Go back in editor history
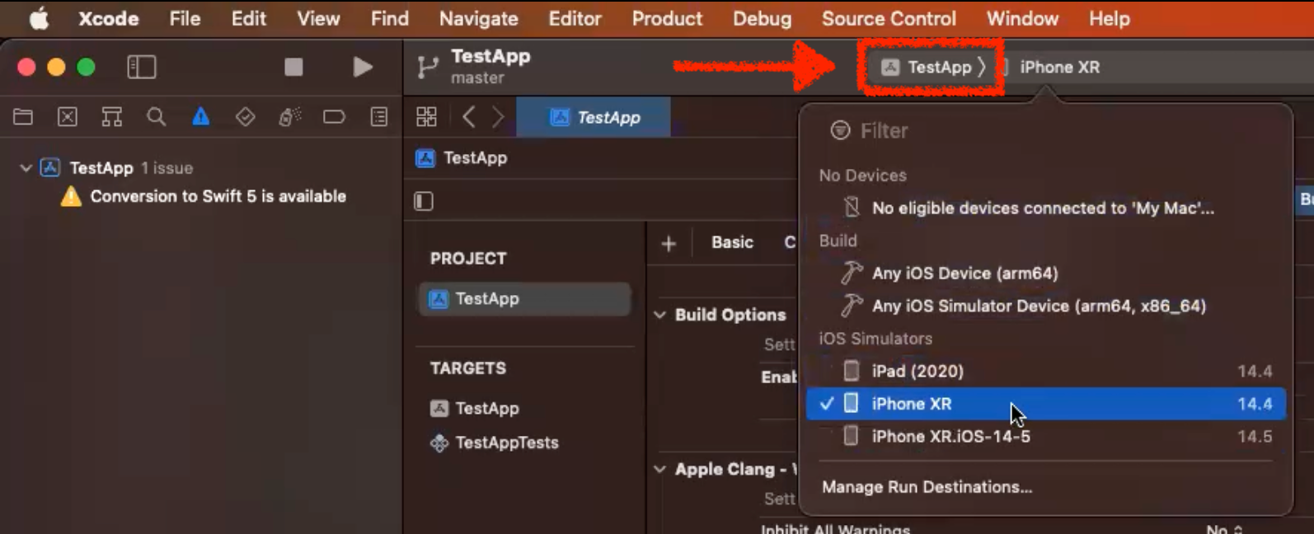This screenshot has width=1314, height=534. (x=468, y=117)
